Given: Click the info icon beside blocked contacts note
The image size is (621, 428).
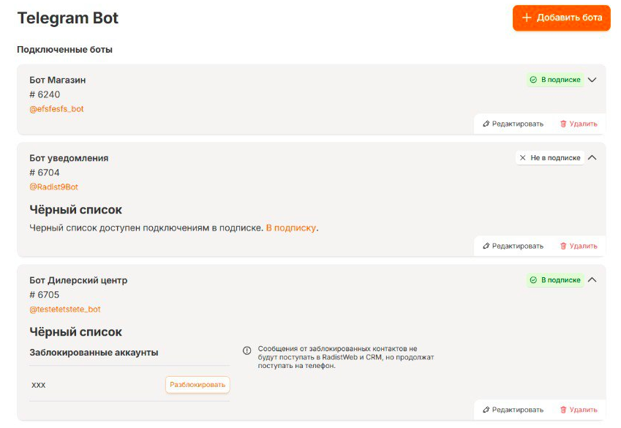Looking at the screenshot, I should (x=247, y=350).
